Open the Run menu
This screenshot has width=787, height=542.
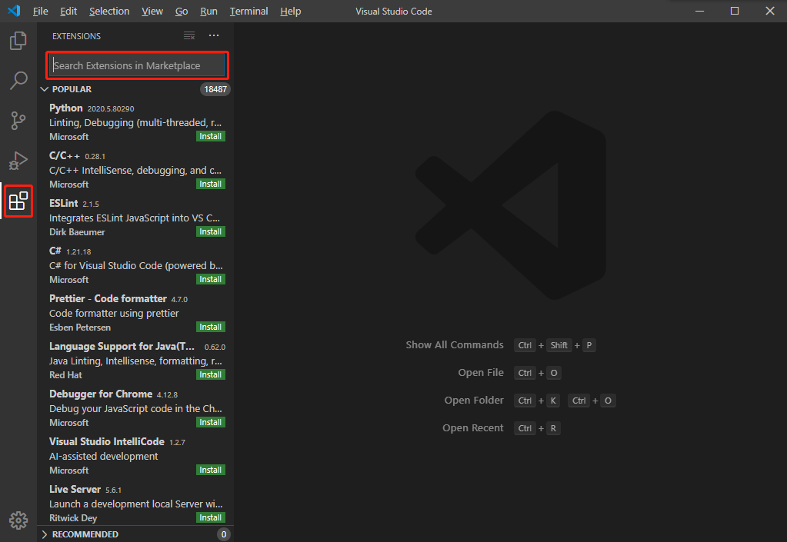[208, 11]
